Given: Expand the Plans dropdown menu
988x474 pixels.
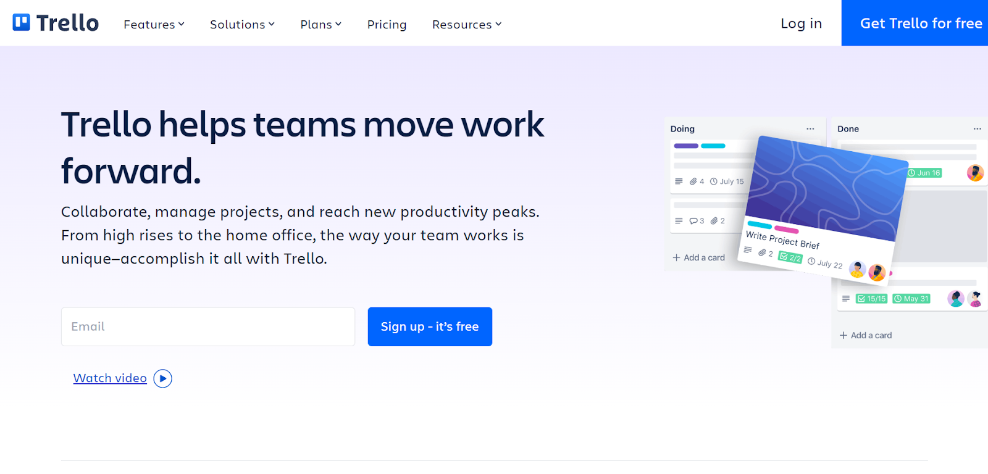Looking at the screenshot, I should point(320,24).
